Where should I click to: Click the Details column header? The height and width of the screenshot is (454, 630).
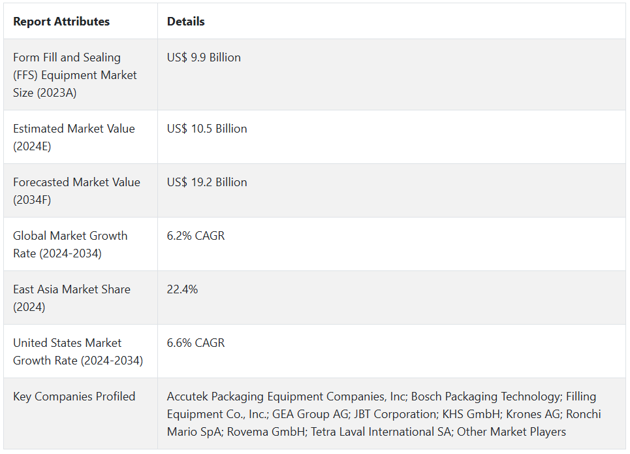(186, 22)
